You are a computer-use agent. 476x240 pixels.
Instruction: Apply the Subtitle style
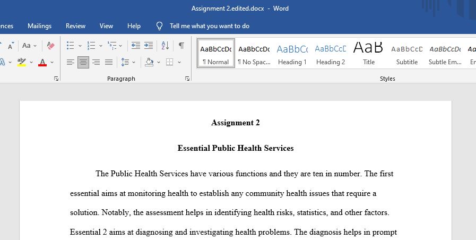click(x=407, y=53)
